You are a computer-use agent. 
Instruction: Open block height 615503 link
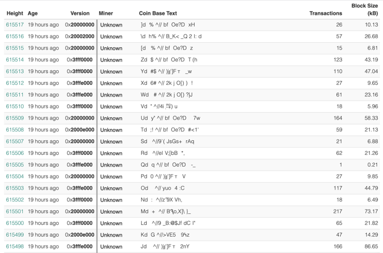click(15, 188)
